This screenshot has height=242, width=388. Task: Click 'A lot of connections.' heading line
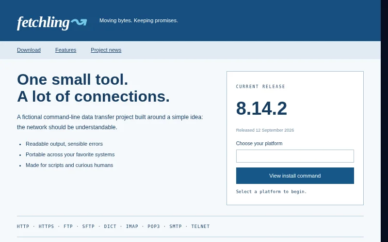(x=93, y=96)
